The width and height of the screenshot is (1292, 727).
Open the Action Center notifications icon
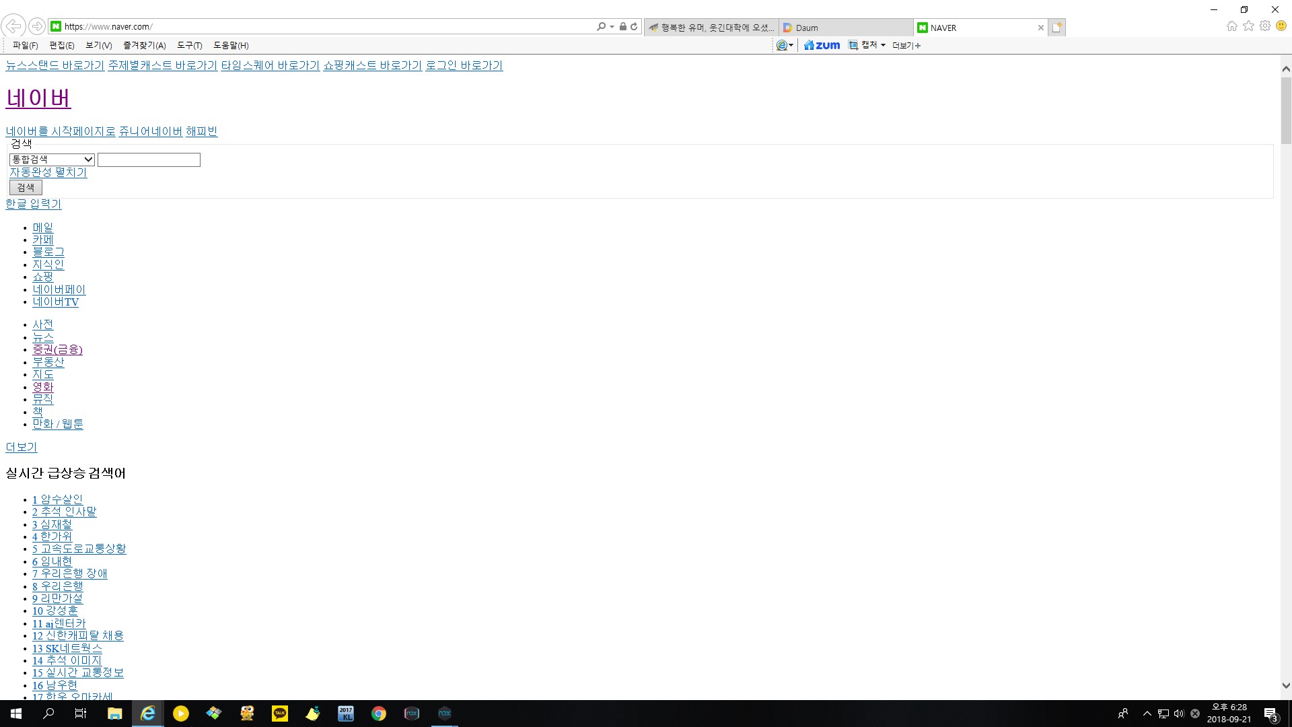1270,714
